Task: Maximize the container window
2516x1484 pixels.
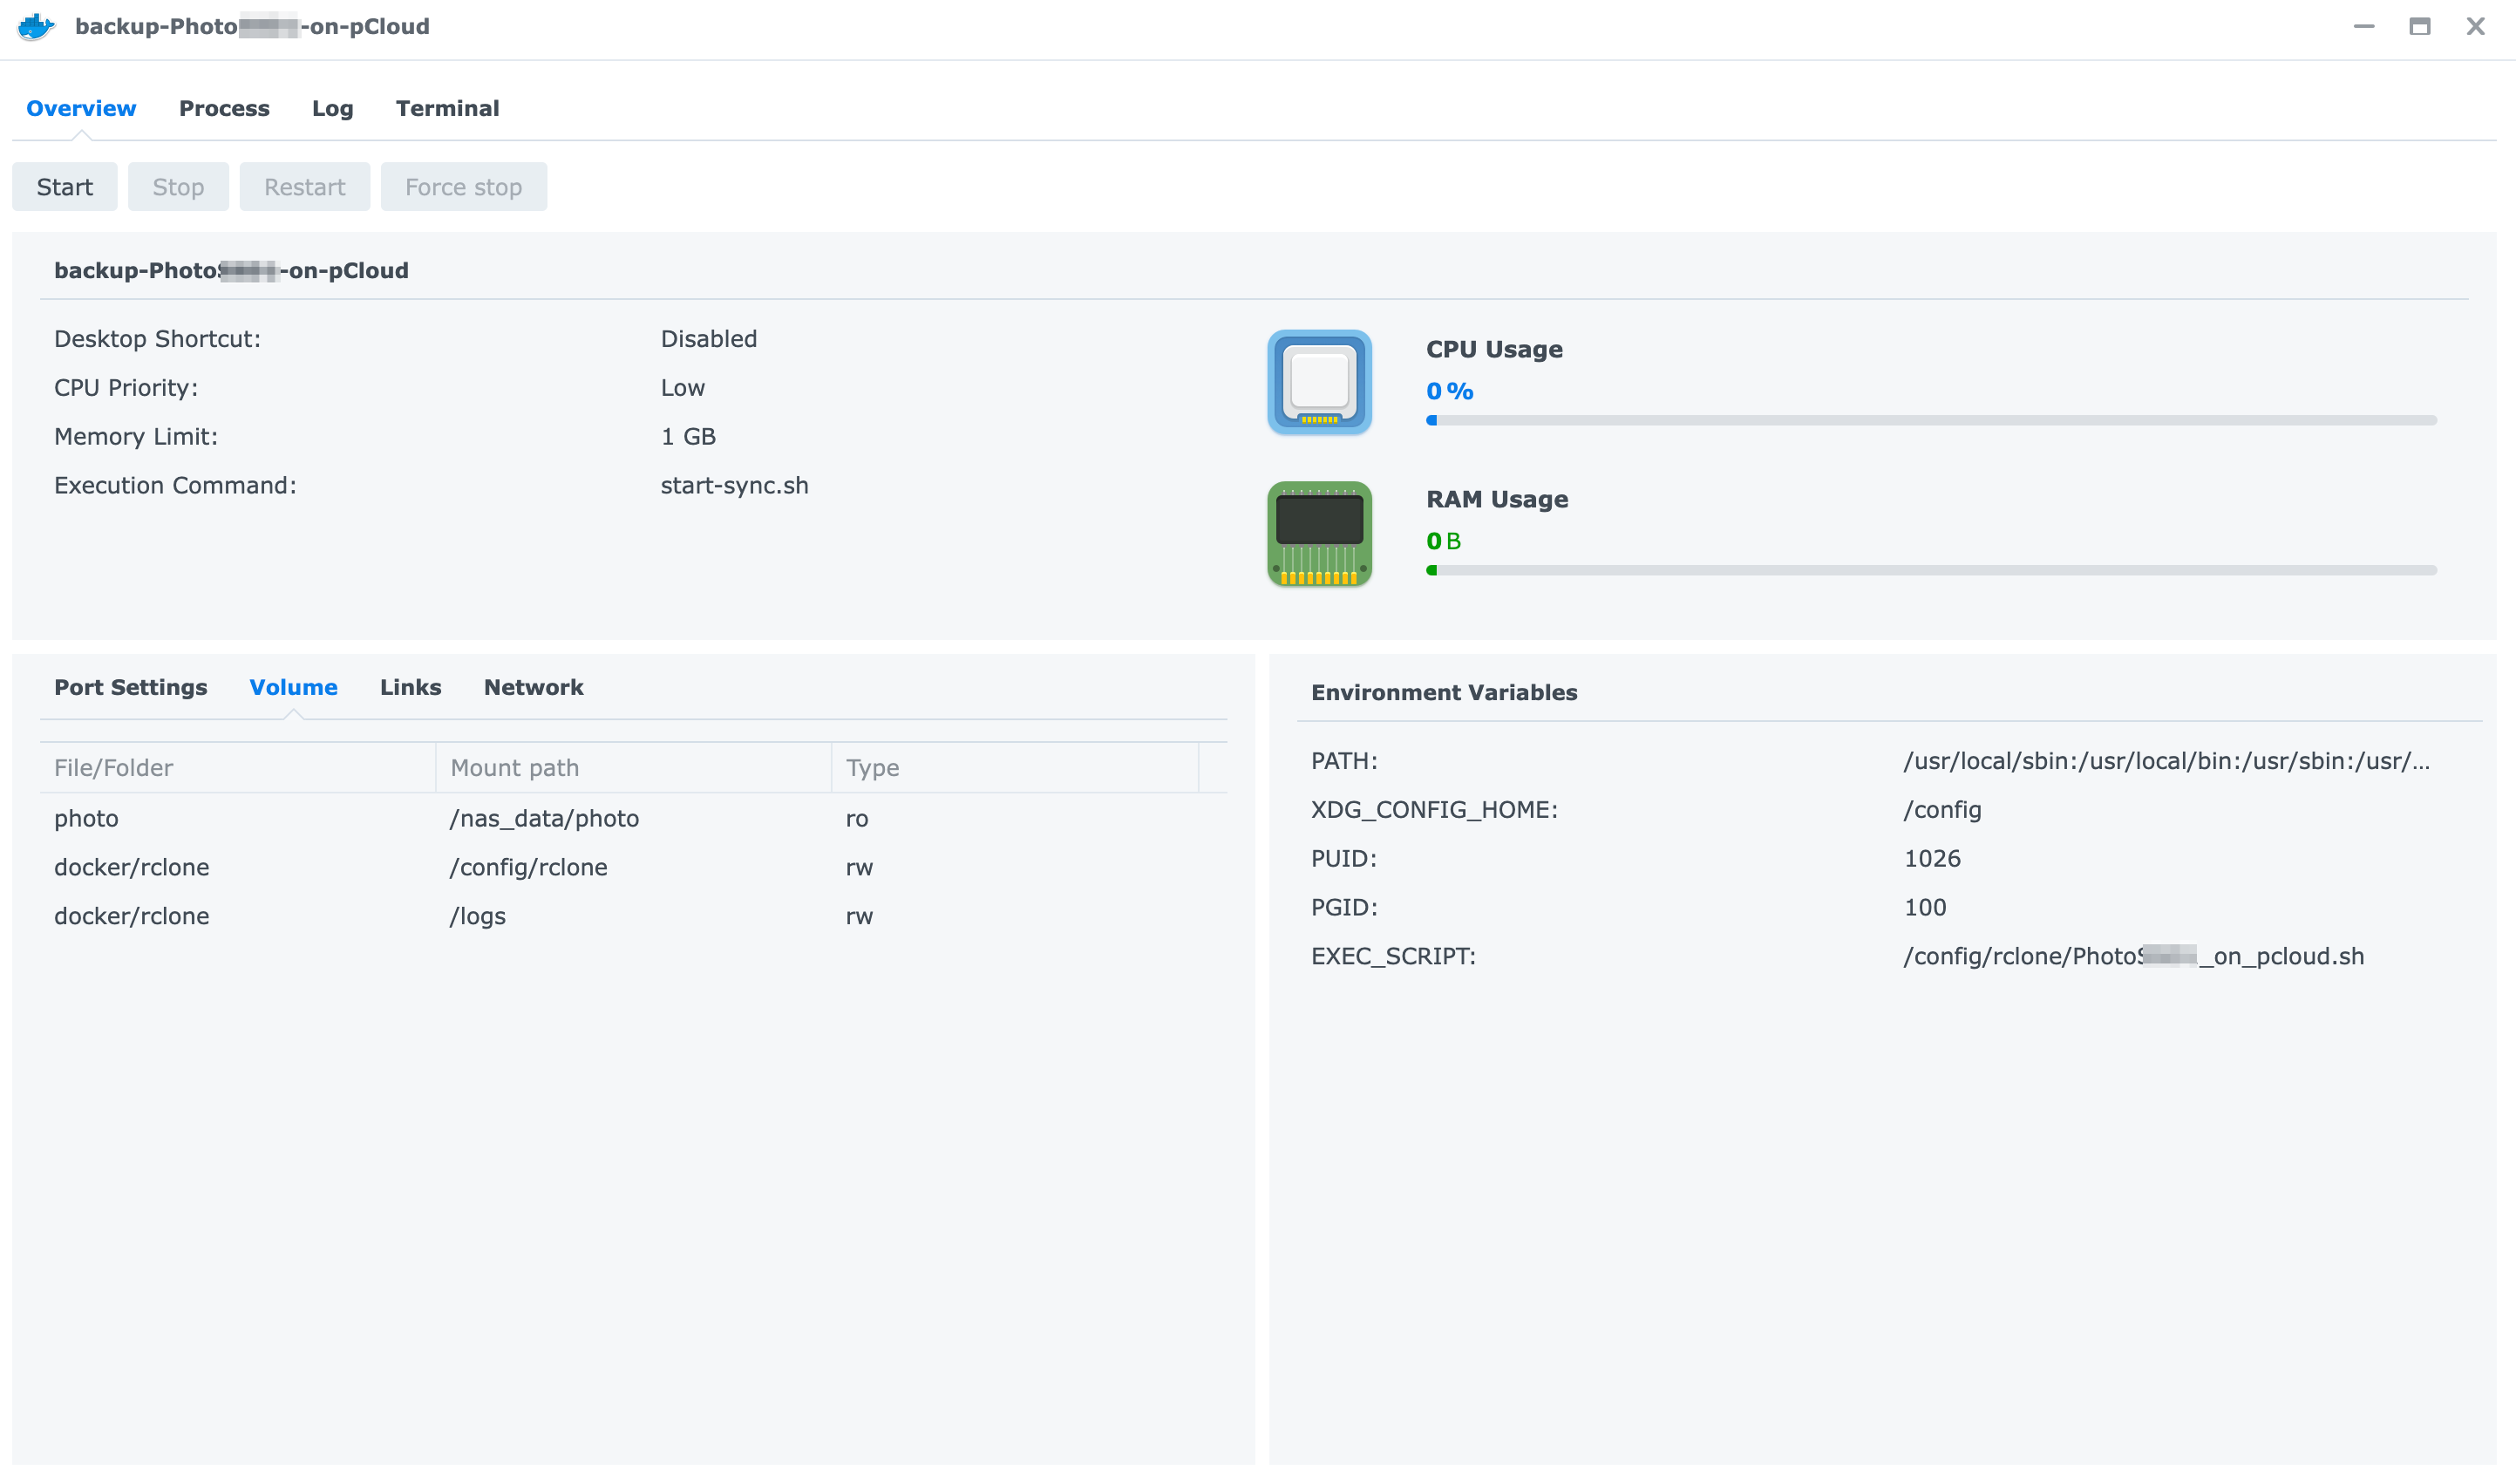Action: [2419, 26]
